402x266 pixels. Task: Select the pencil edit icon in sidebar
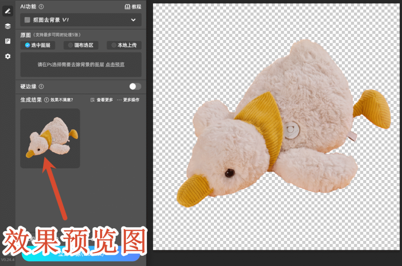click(x=8, y=11)
